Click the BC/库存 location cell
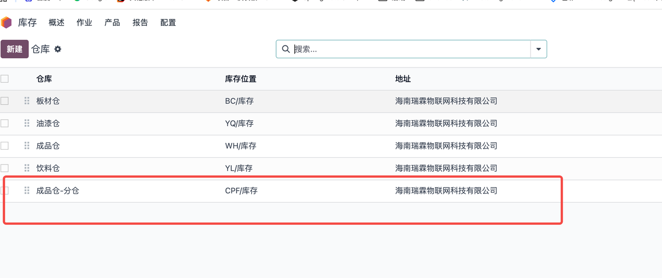The height and width of the screenshot is (278, 662). tap(239, 101)
